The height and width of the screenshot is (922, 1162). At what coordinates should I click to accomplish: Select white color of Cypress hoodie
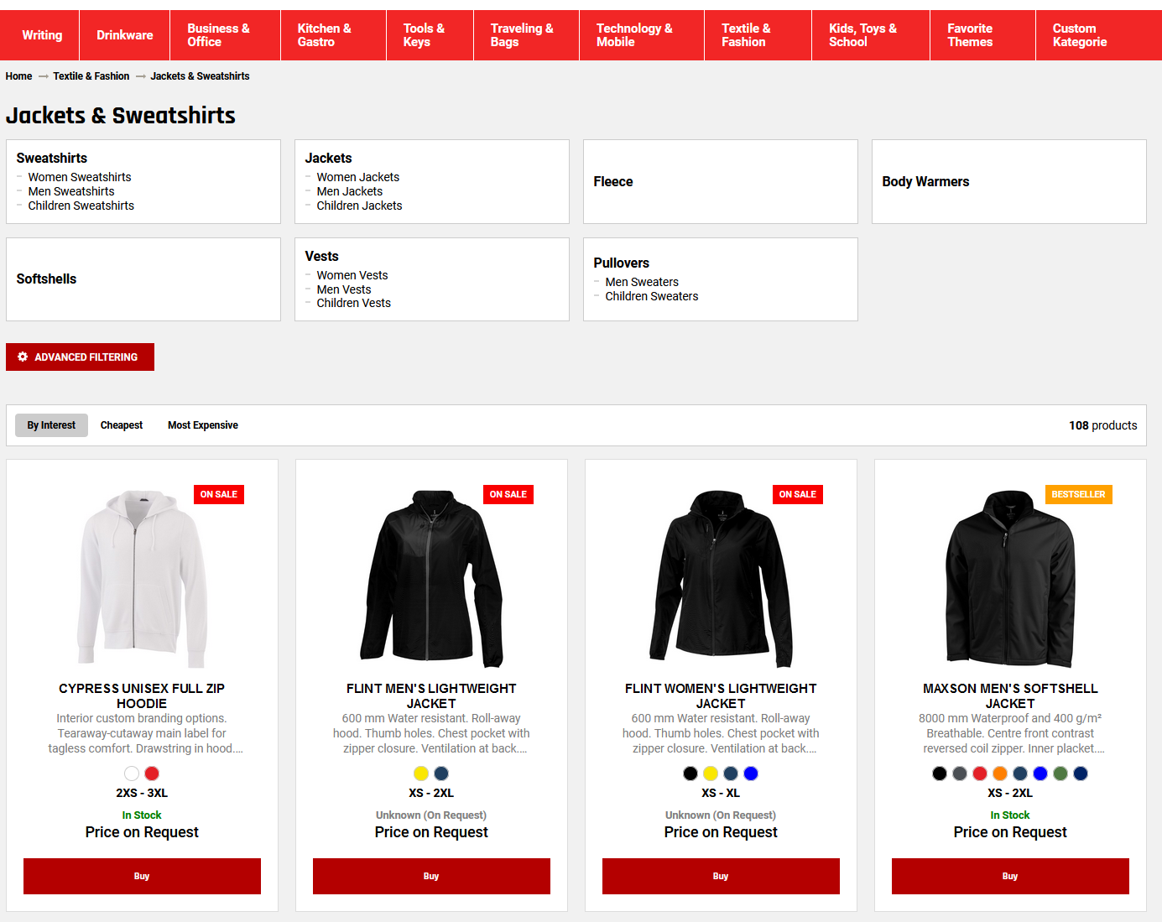coord(132,774)
